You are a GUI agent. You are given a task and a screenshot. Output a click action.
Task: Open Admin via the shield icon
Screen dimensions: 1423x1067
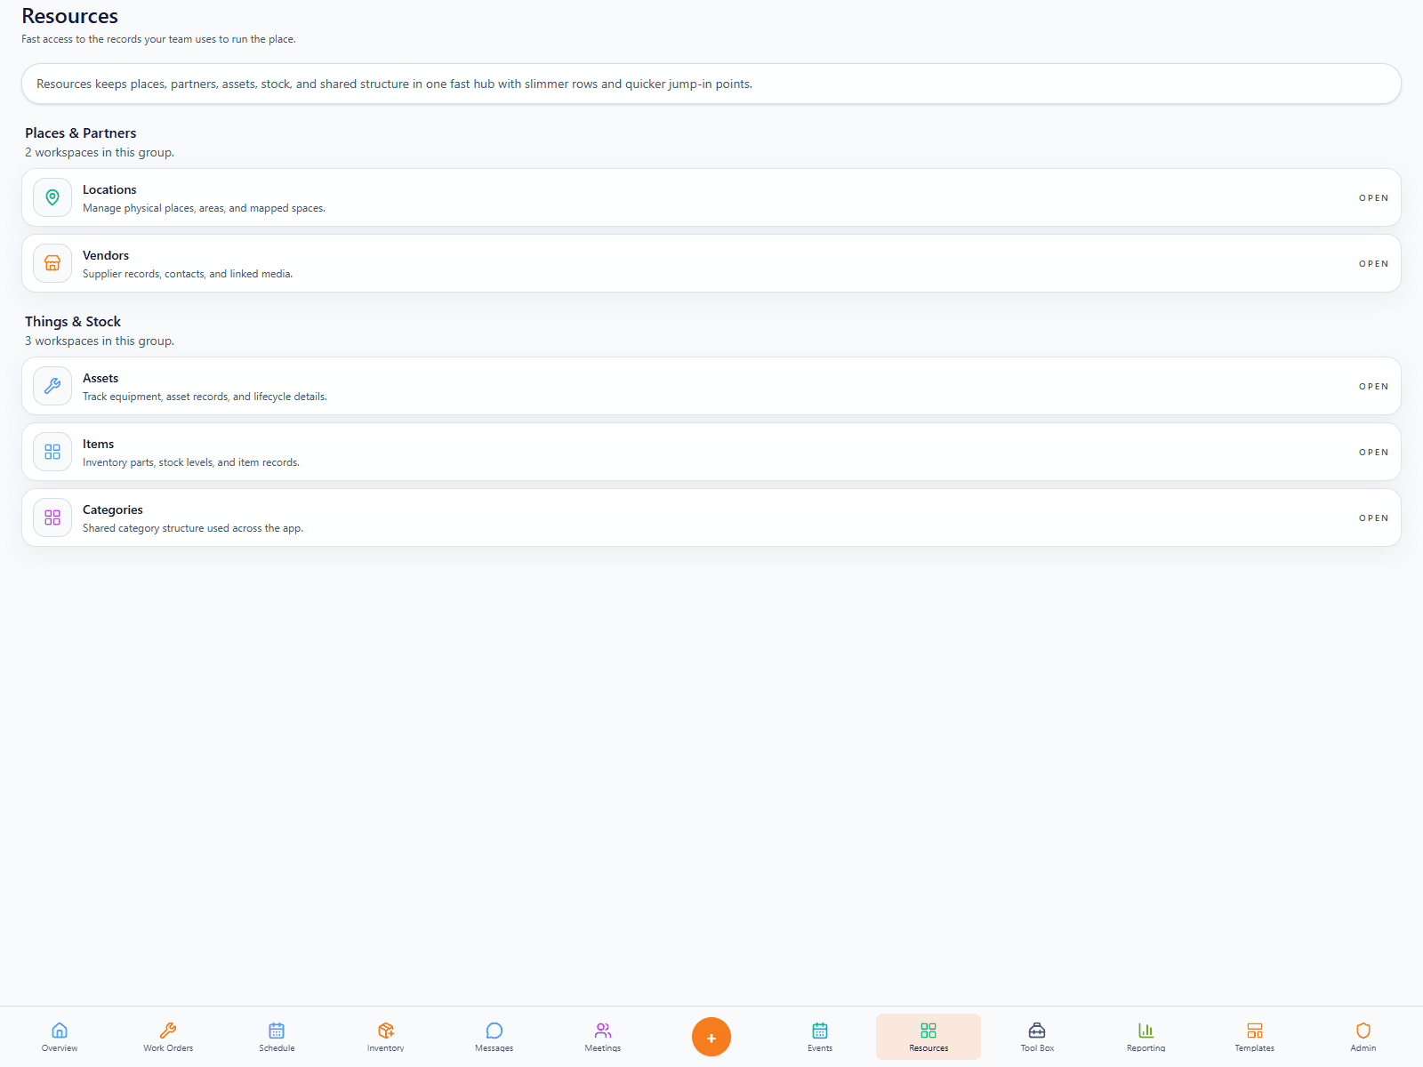(1363, 1030)
